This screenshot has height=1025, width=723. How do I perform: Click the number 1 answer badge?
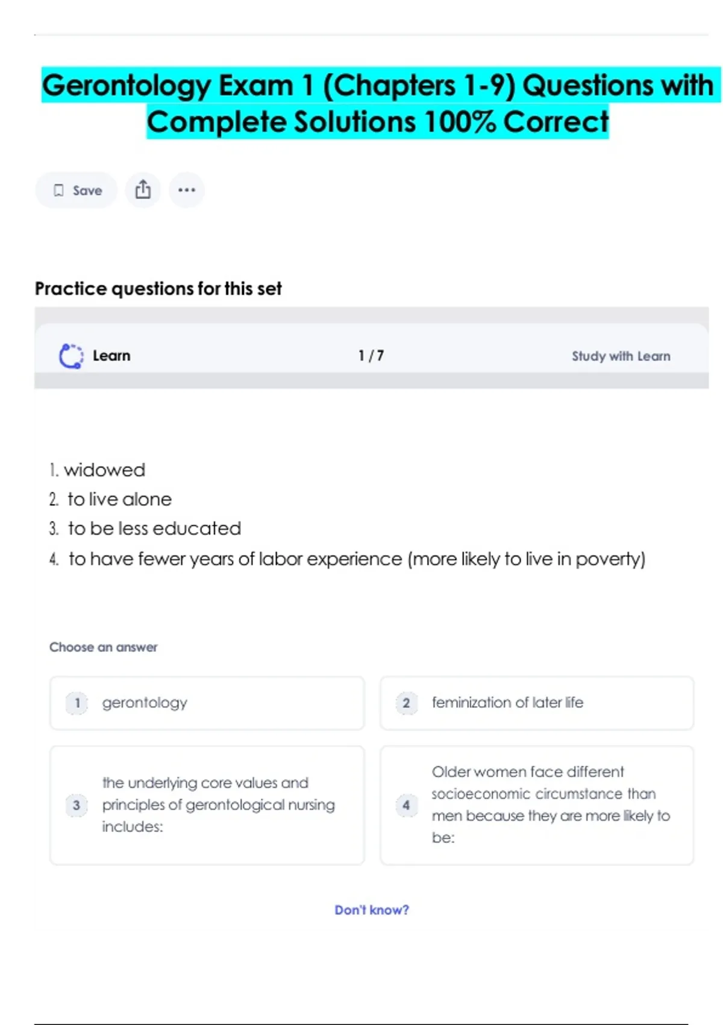[x=77, y=703]
